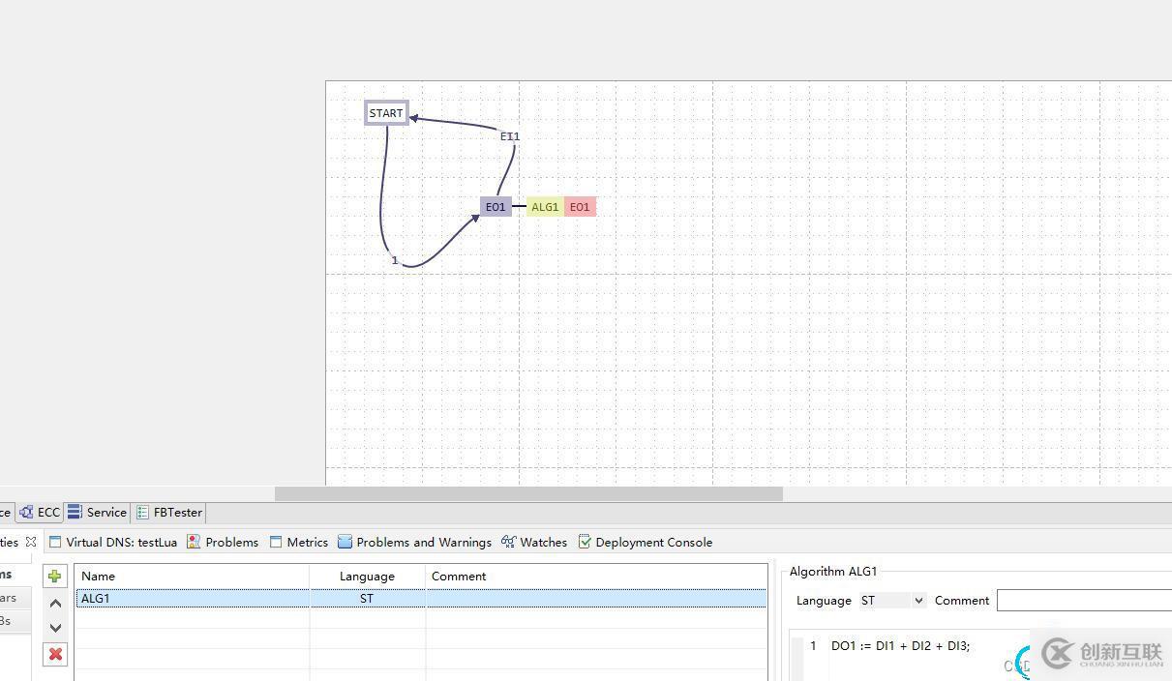Select the E01 state node
The width and height of the screenshot is (1172, 681).
point(496,207)
